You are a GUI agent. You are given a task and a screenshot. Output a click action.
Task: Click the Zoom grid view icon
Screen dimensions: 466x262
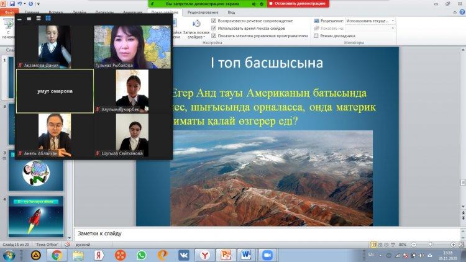tap(48, 19)
